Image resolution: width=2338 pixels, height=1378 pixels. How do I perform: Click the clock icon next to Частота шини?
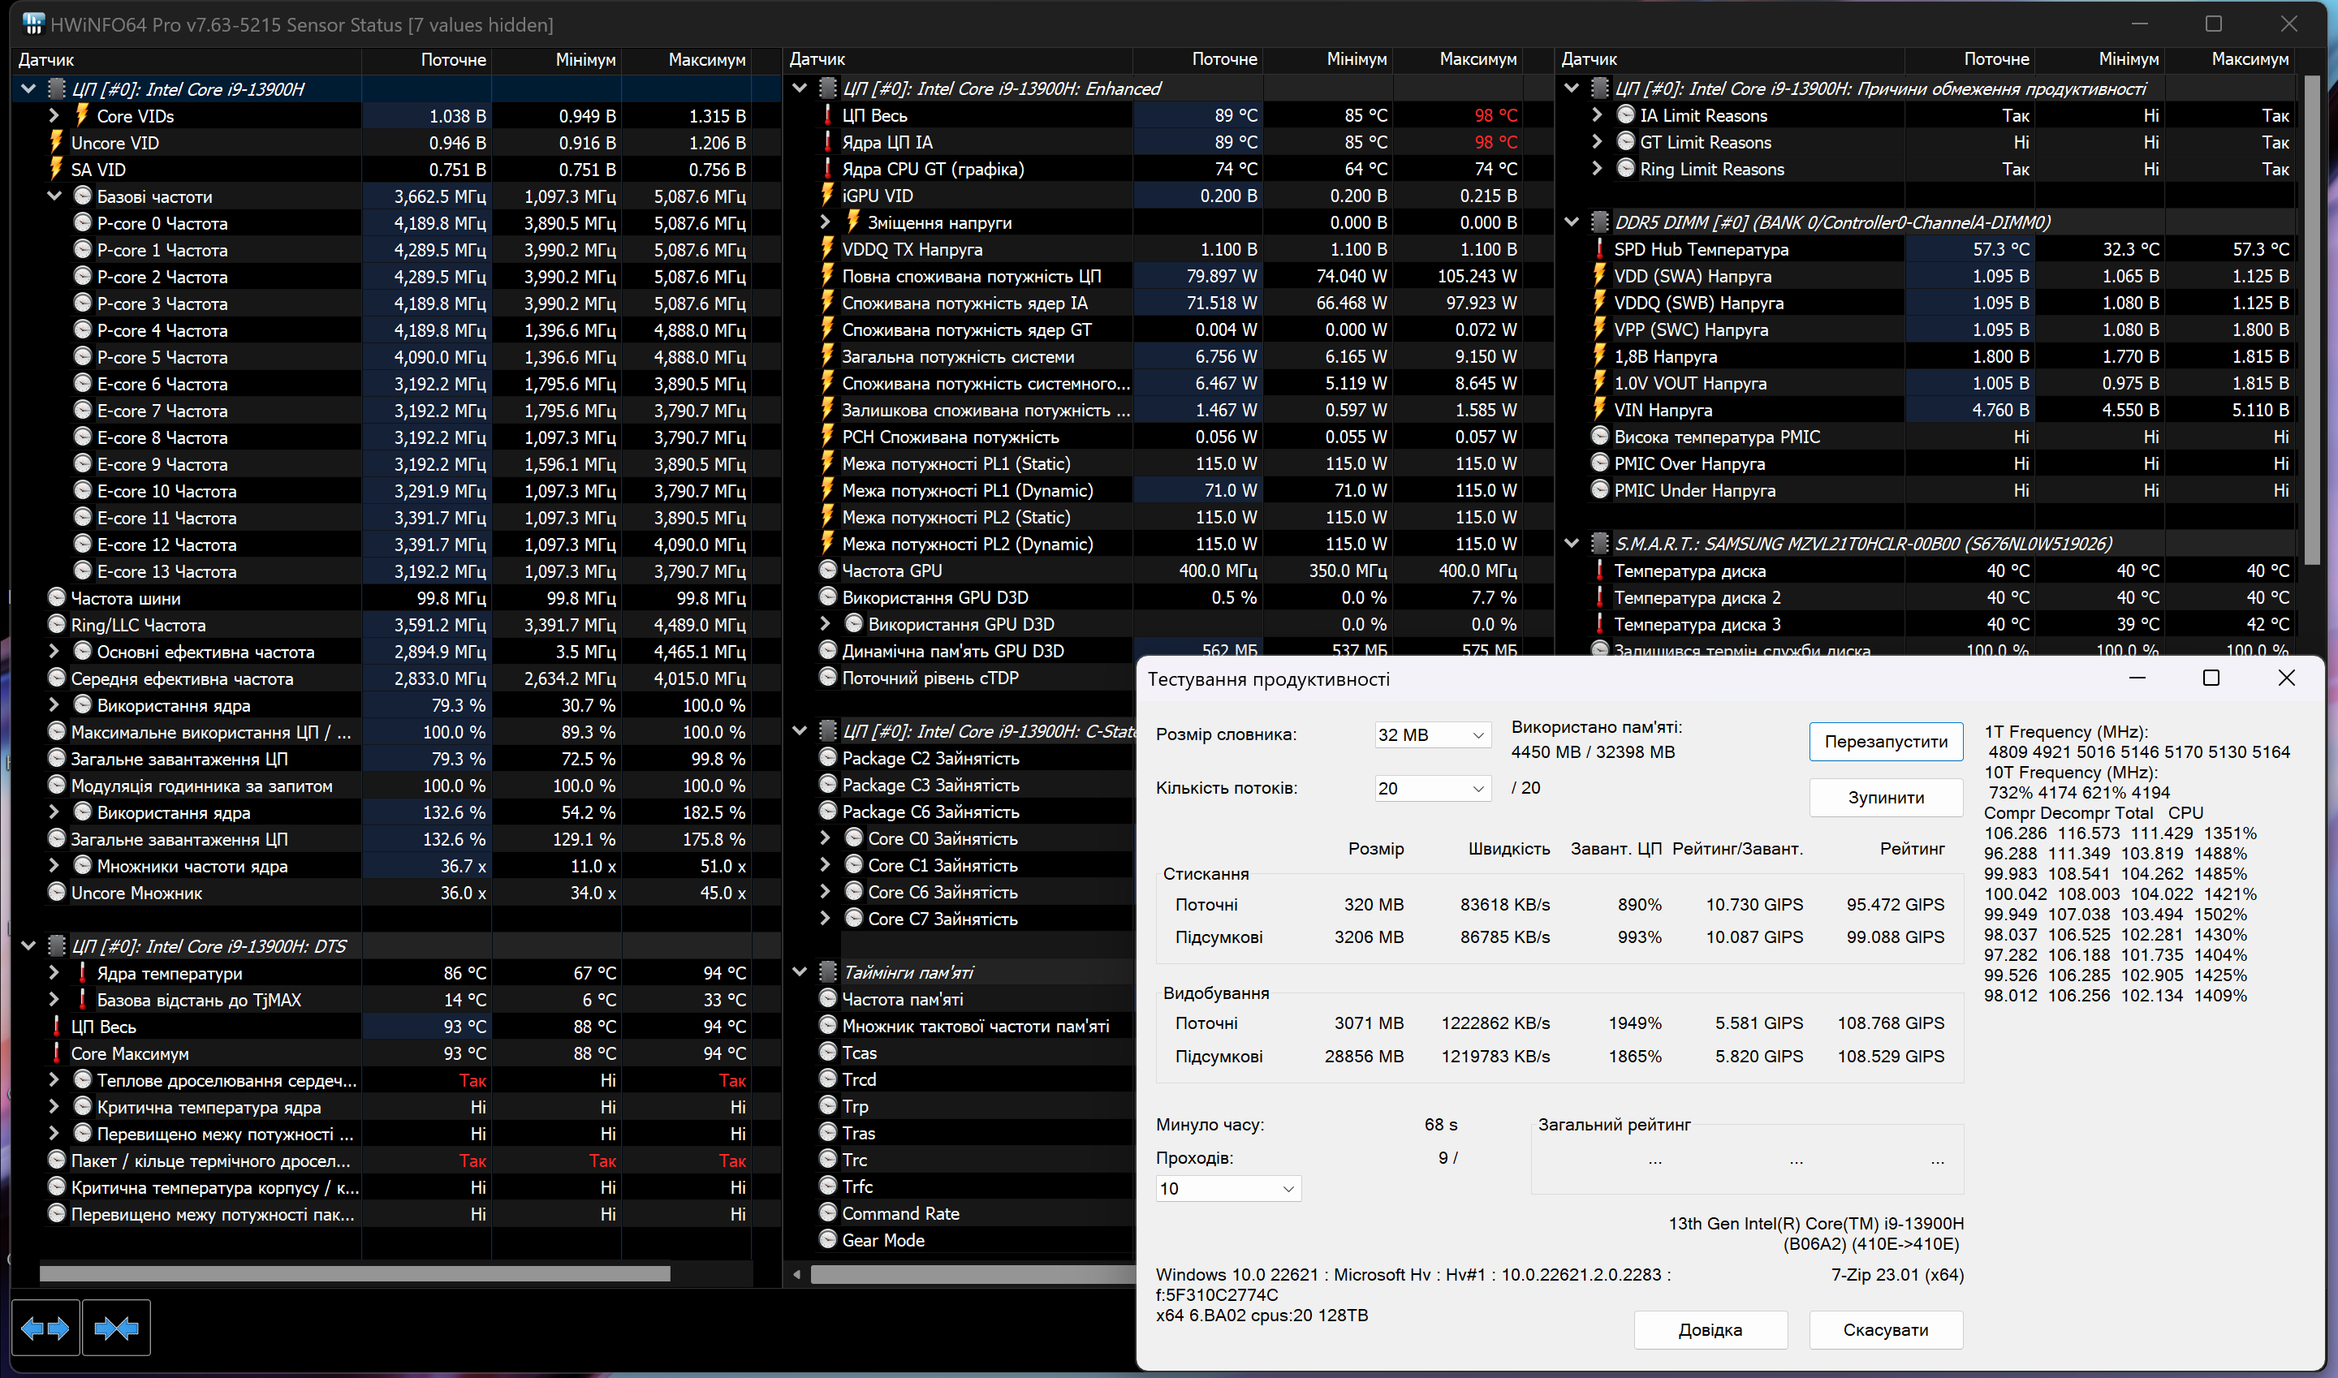[57, 598]
